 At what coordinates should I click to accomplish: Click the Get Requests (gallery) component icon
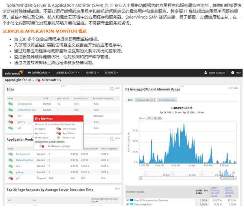click(x=42, y=147)
